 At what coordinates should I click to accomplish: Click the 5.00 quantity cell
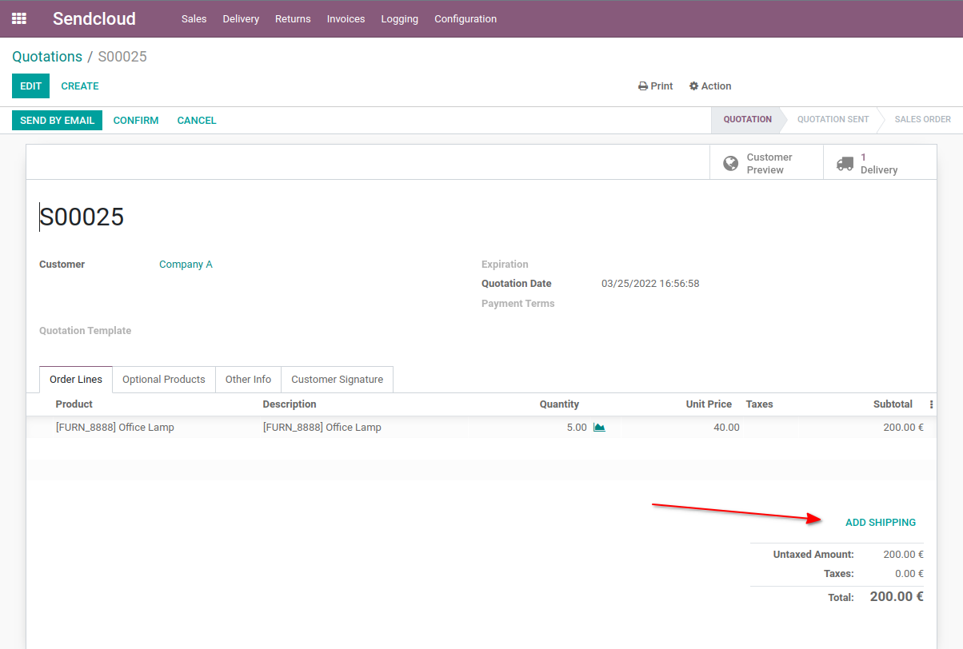[577, 428]
